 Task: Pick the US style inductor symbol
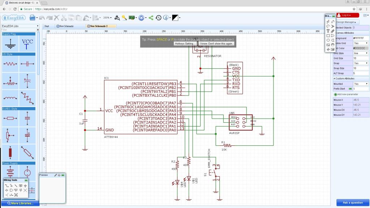point(10,98)
